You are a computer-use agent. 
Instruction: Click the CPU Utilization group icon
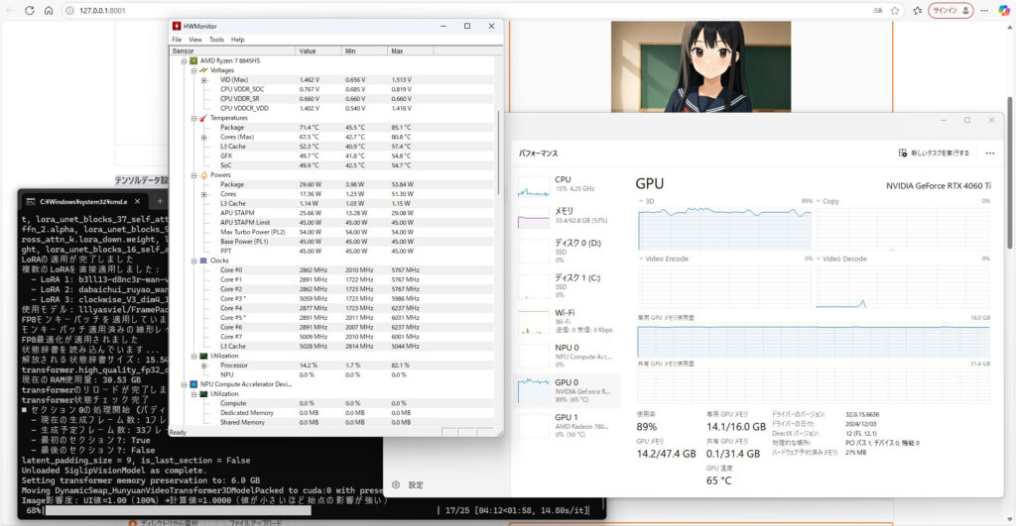click(x=203, y=356)
